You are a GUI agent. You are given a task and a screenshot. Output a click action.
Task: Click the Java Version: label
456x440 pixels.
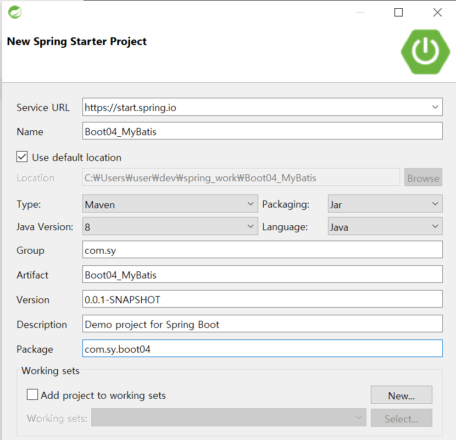tap(45, 227)
